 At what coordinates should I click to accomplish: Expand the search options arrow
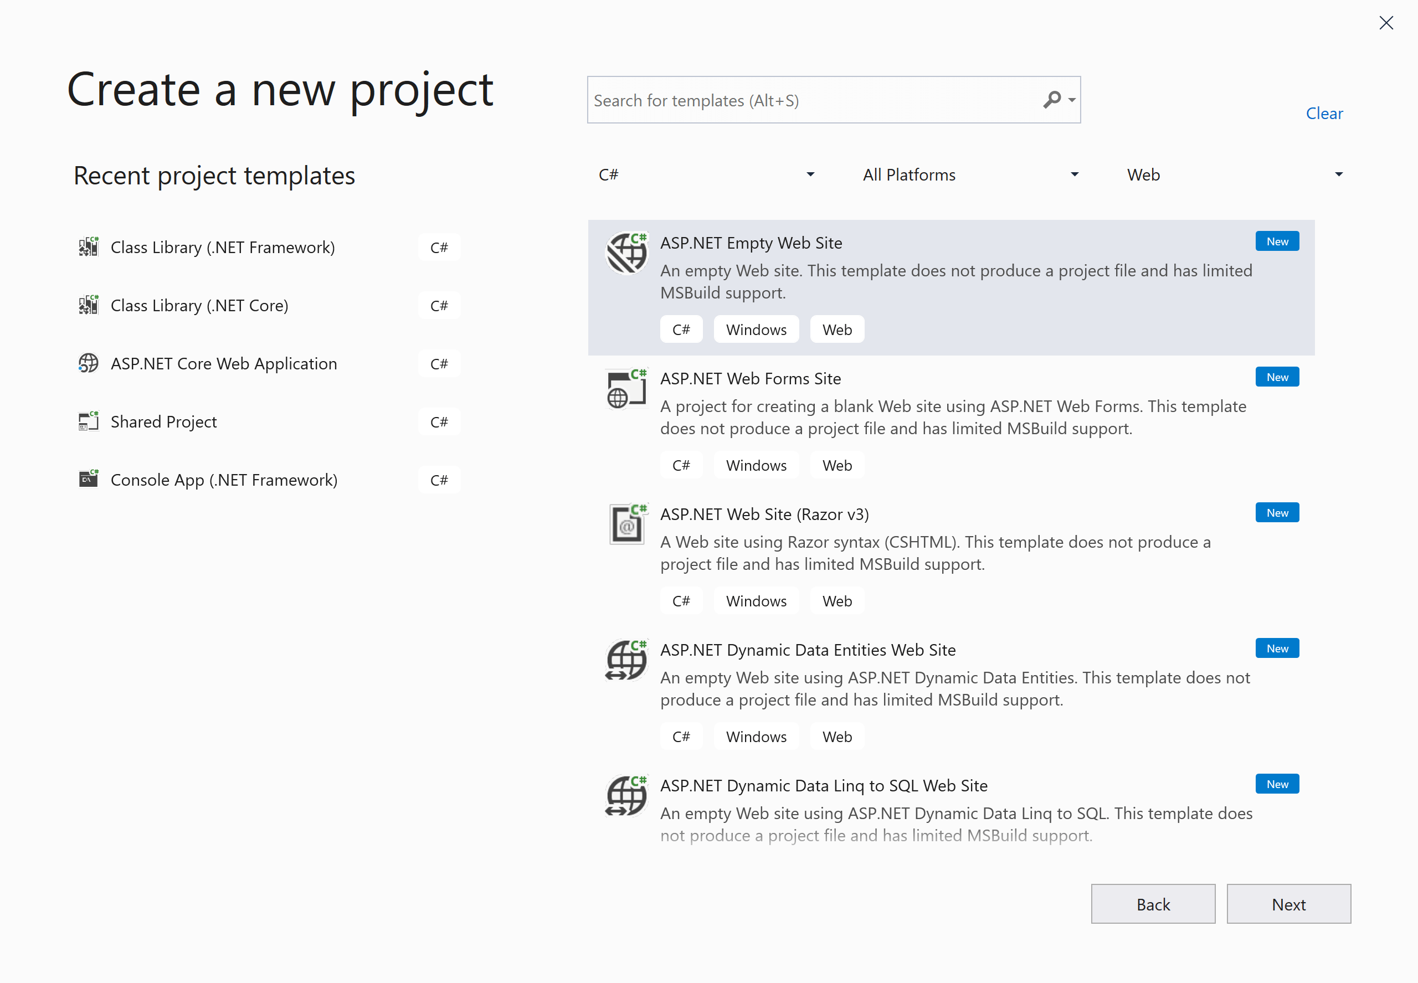click(x=1072, y=100)
